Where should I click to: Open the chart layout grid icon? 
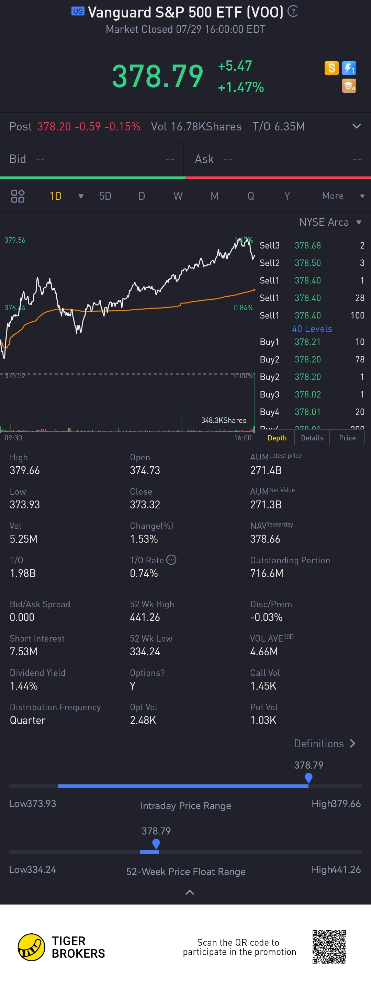pos(18,196)
